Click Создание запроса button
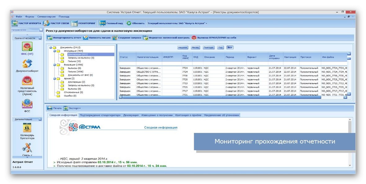 pos(127,38)
